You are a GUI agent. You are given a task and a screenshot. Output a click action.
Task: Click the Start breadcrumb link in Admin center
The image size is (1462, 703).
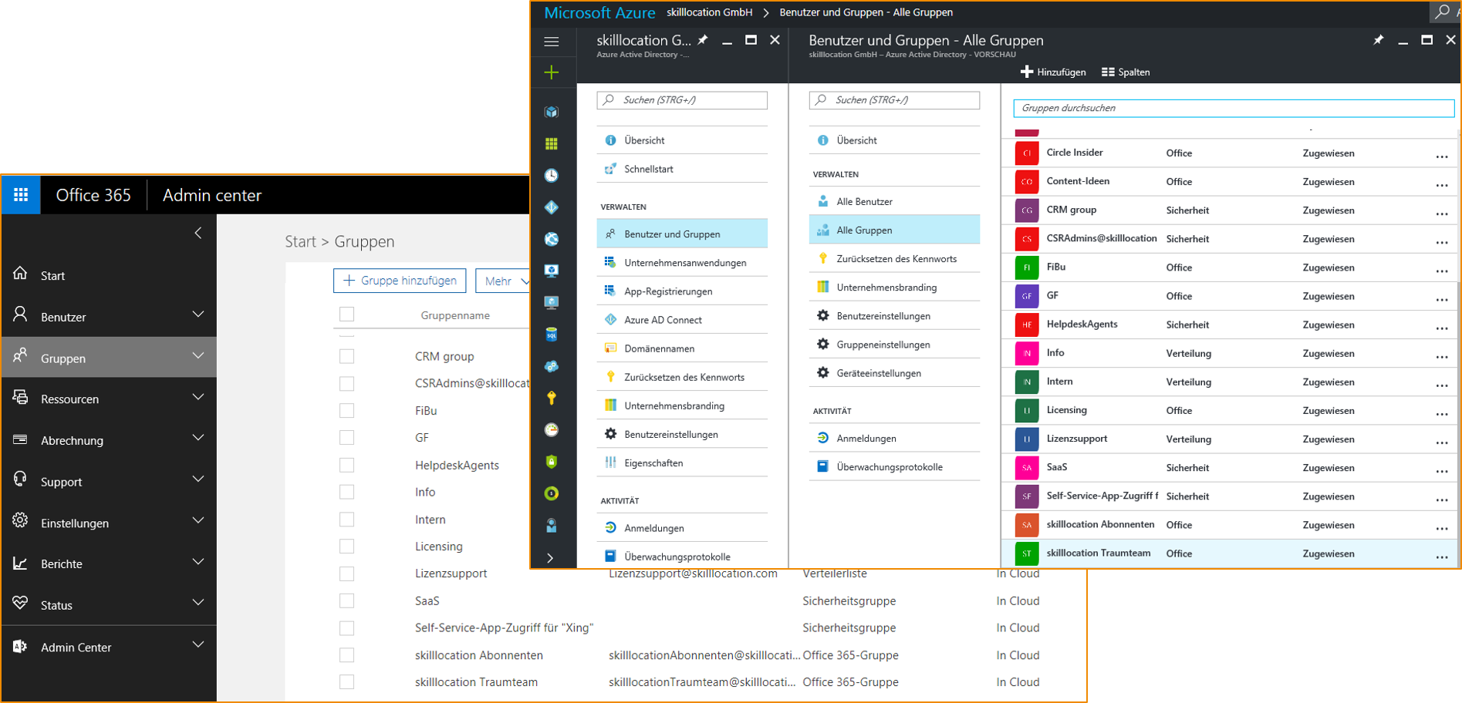click(300, 241)
